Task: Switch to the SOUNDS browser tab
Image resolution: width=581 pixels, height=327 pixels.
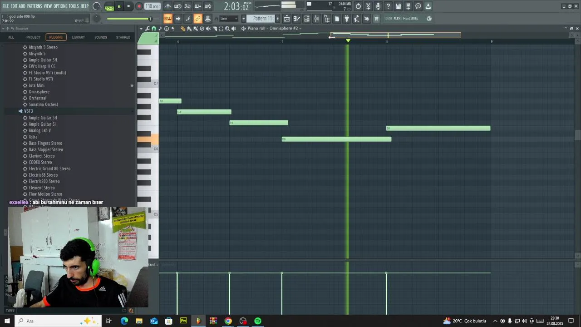Action: 101,37
